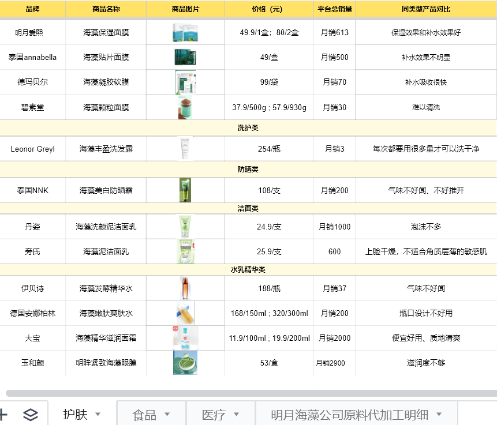Select the 难以清洗 cell
The width and height of the screenshot is (497, 425).
tap(426, 107)
